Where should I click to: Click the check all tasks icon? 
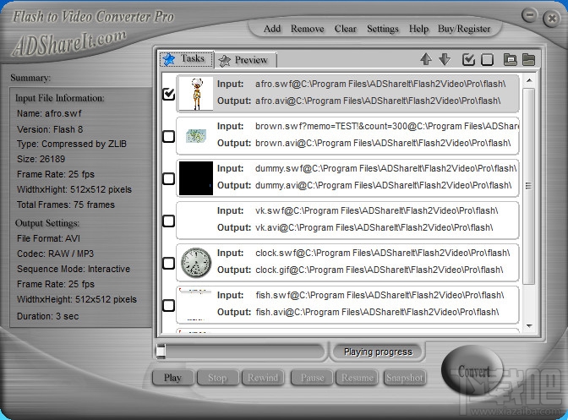(x=468, y=60)
